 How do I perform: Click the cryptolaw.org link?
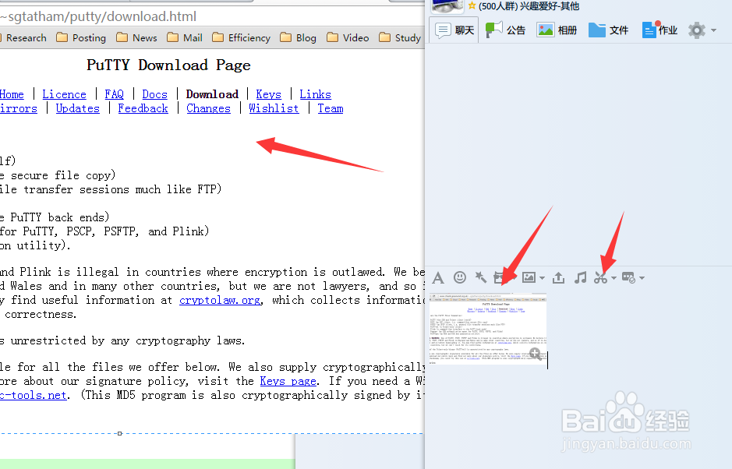click(x=220, y=300)
